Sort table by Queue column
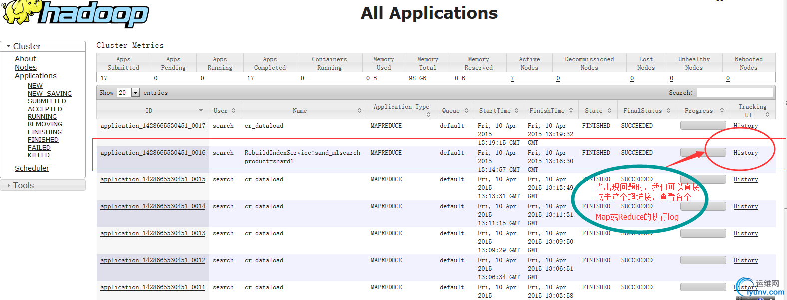This screenshot has height=300, width=787. 455,111
